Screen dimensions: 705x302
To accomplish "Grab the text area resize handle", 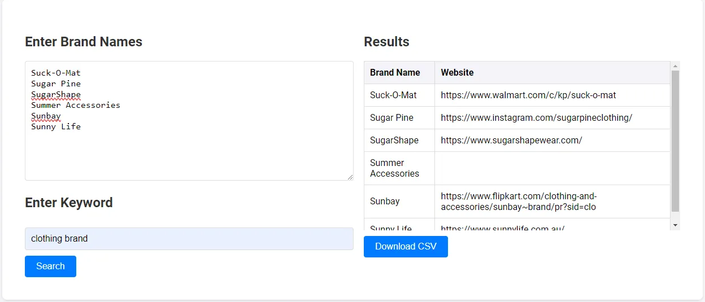I will (x=350, y=177).
